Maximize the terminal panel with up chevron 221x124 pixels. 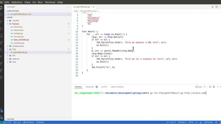click(x=218, y=87)
